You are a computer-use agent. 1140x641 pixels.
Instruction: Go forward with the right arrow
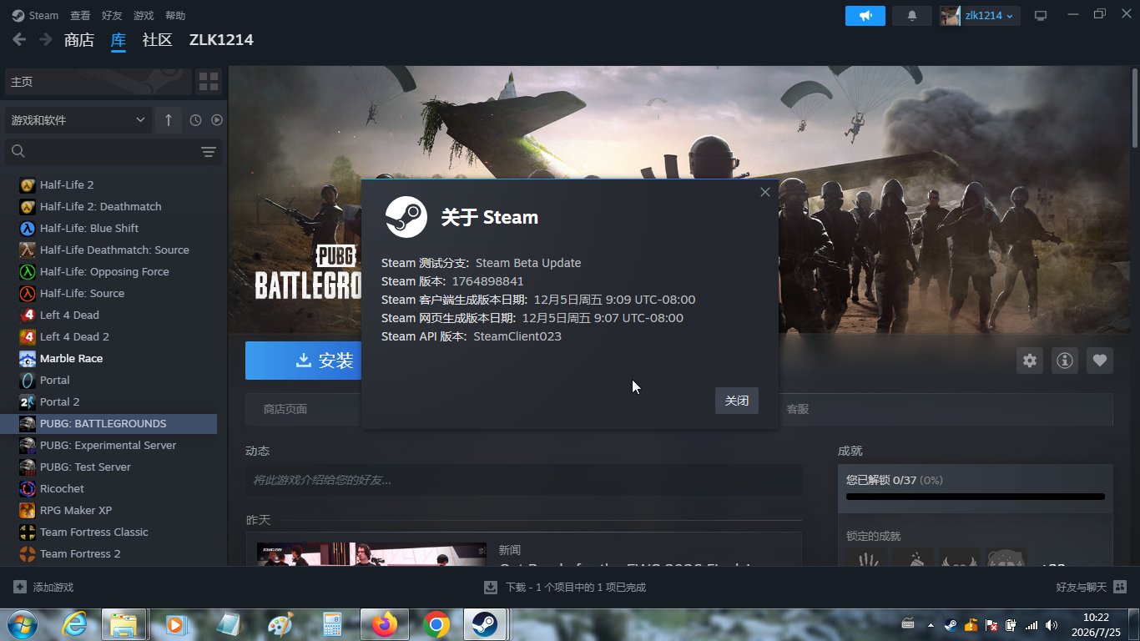point(46,39)
